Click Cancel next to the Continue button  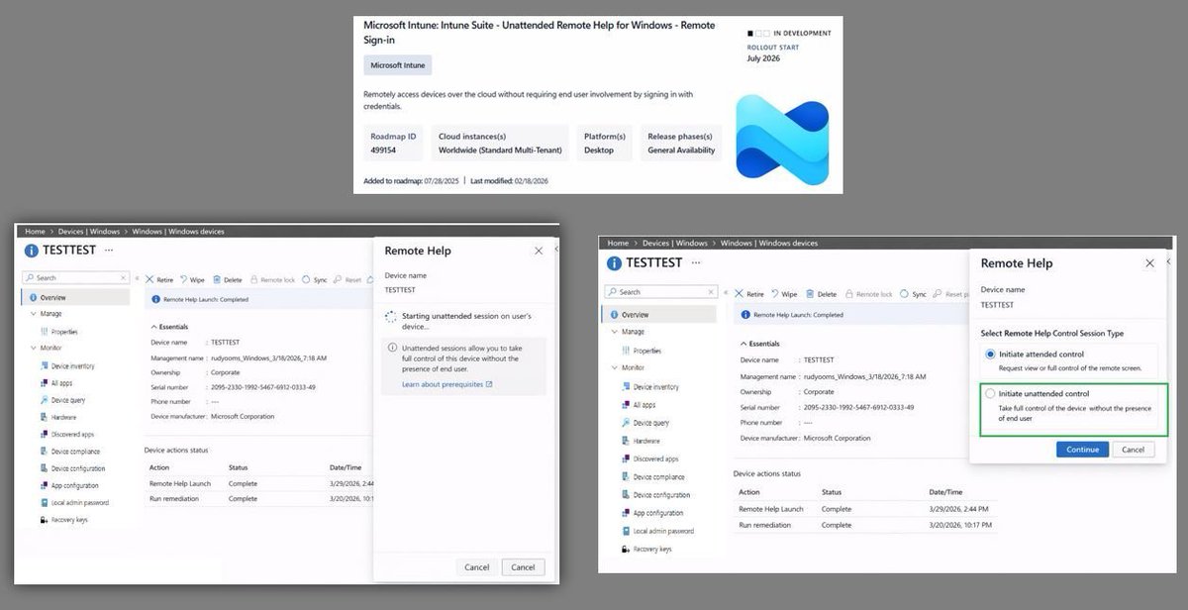(1134, 450)
